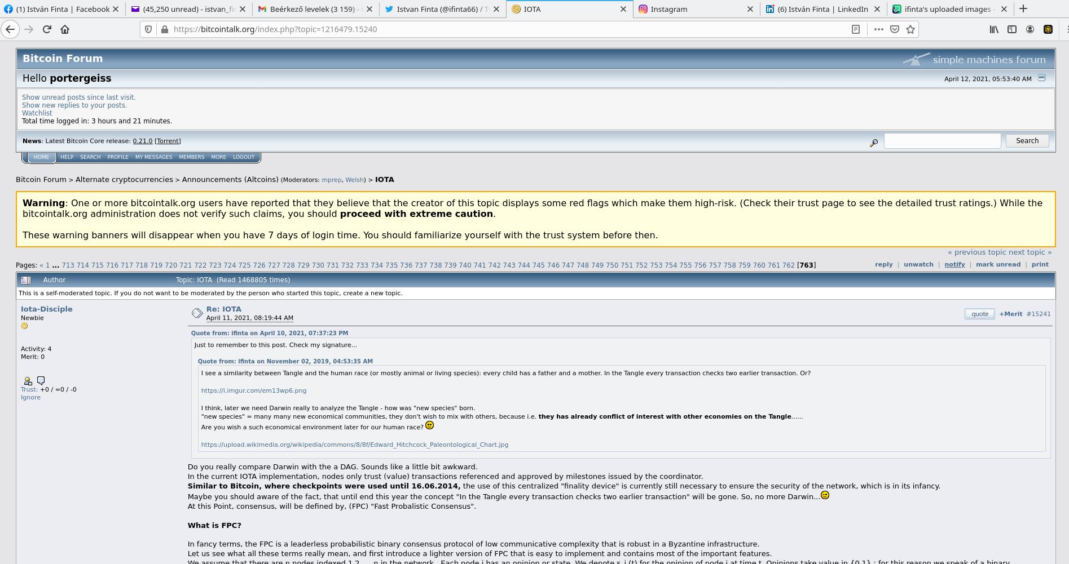Image resolution: width=1069 pixels, height=564 pixels.
Task: Open page actions three-dot menu
Action: click(878, 29)
